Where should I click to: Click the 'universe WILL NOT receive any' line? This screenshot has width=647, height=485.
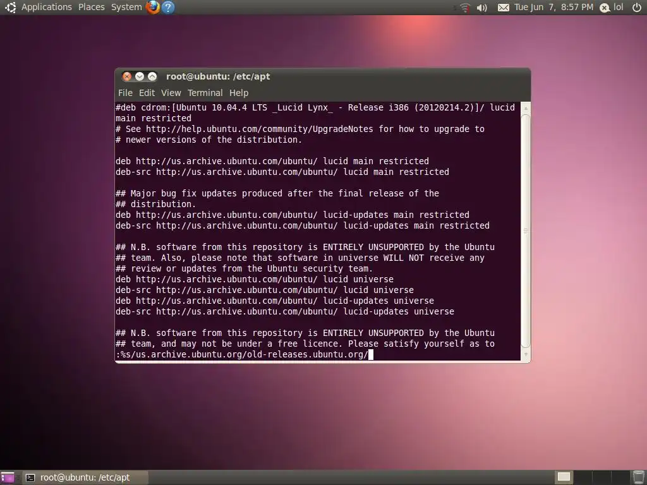click(x=300, y=258)
